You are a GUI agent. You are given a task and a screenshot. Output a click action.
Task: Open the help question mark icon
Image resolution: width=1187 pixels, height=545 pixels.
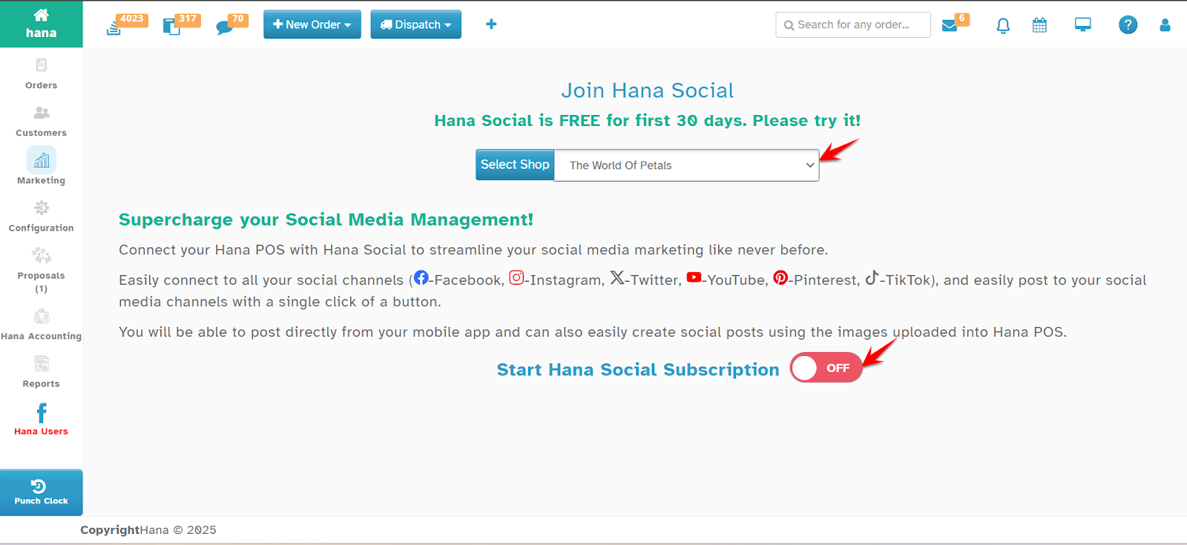point(1128,25)
